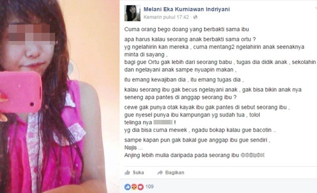Screen dimensions: 317x193
Task: Click the first line starting Cuma orang bego
Action: [186, 30]
